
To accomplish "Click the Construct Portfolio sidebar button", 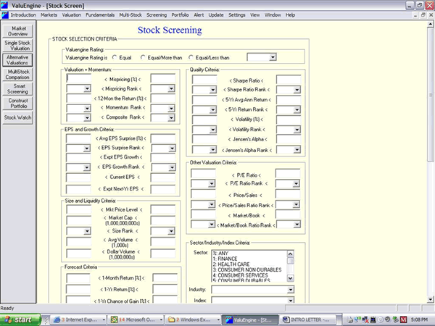I will click(17, 103).
